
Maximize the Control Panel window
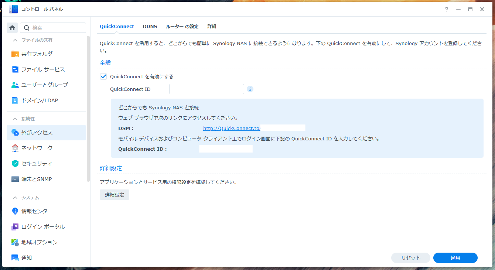(470, 9)
